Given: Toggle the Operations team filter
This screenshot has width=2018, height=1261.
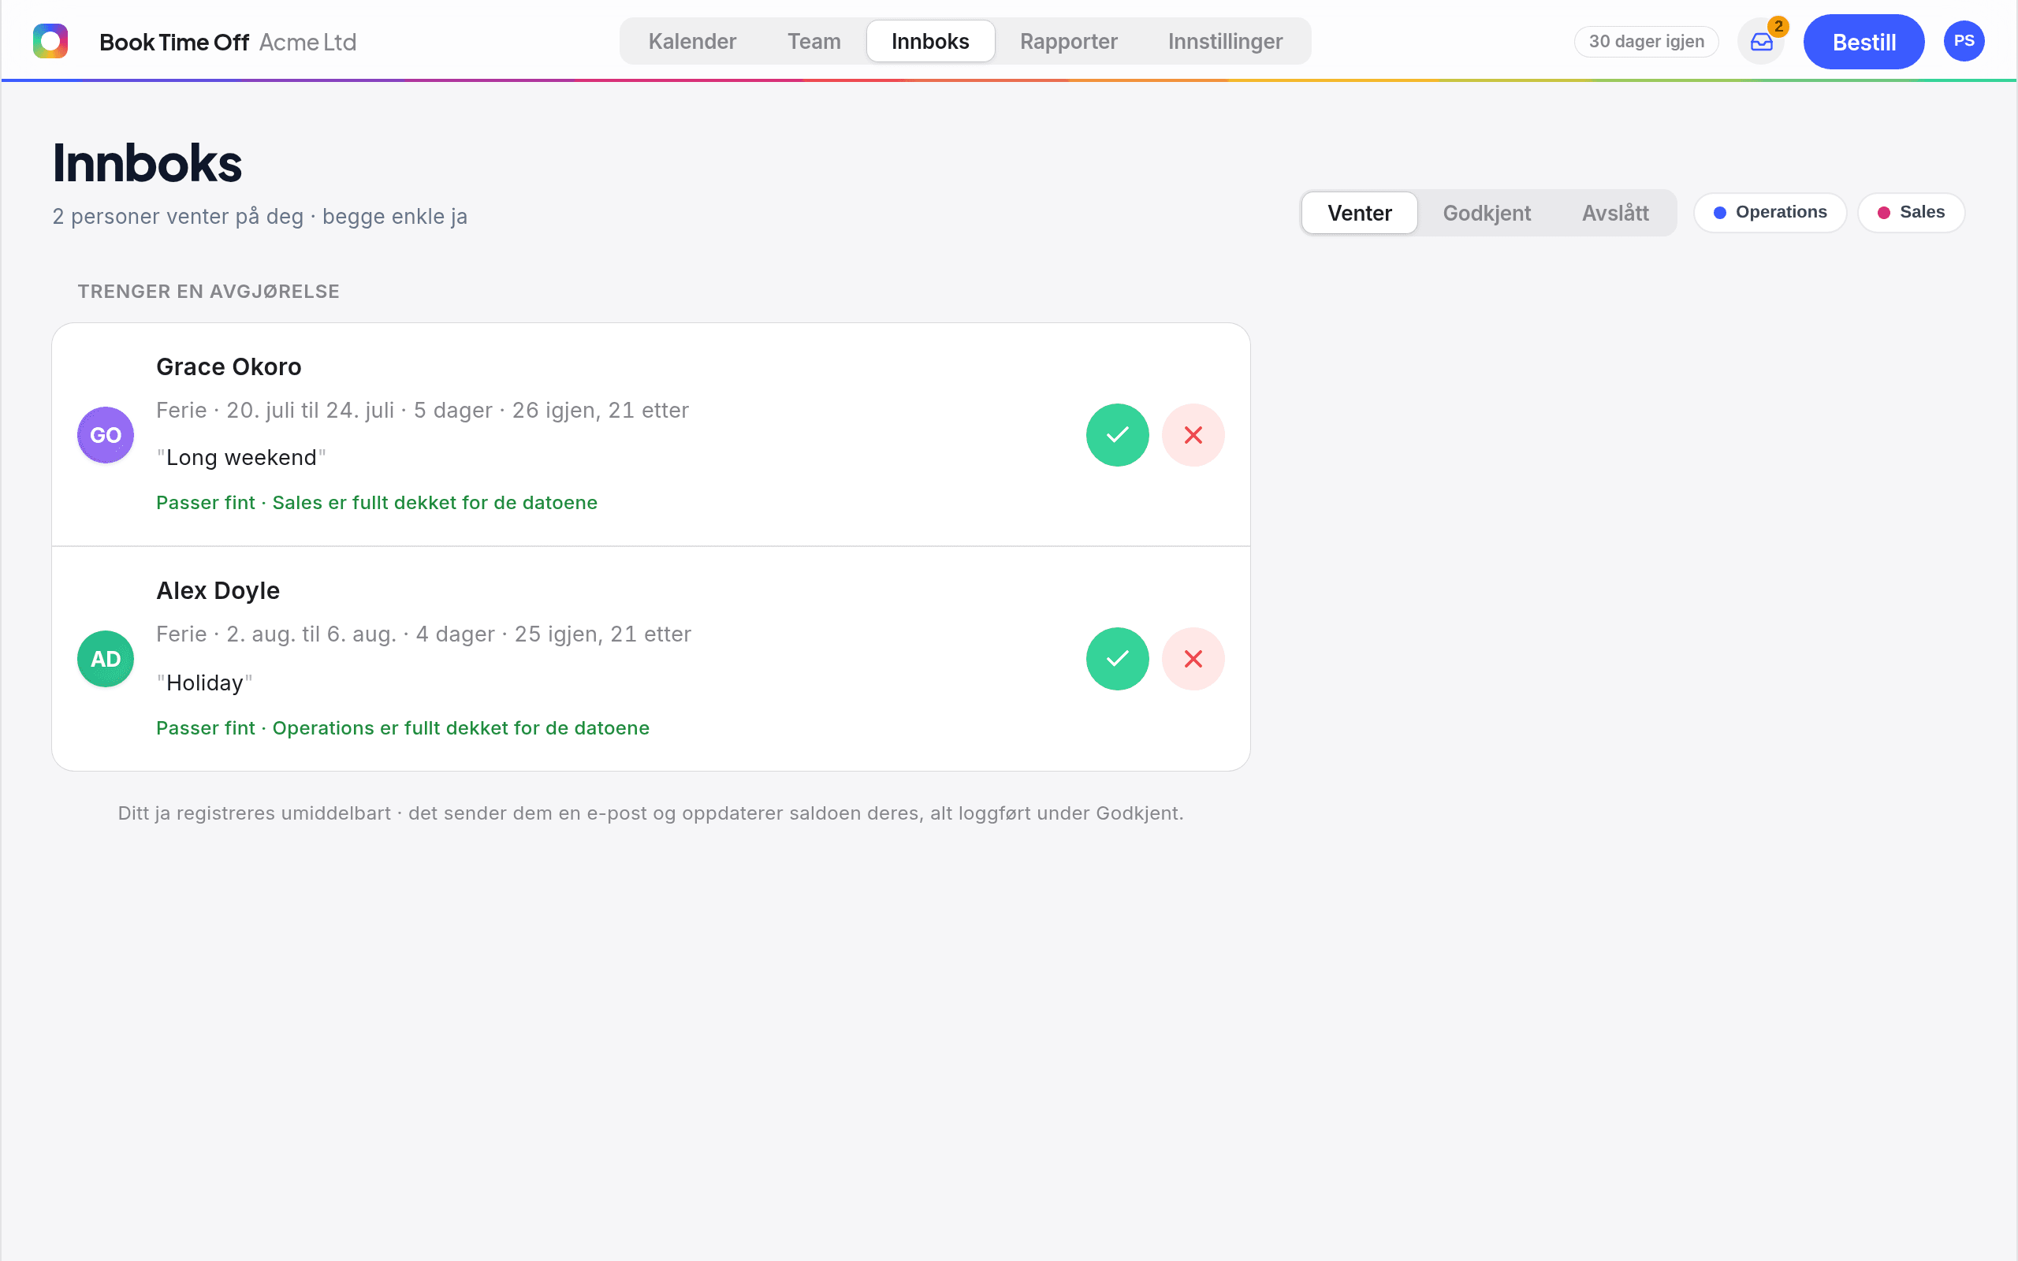Looking at the screenshot, I should click(x=1770, y=213).
